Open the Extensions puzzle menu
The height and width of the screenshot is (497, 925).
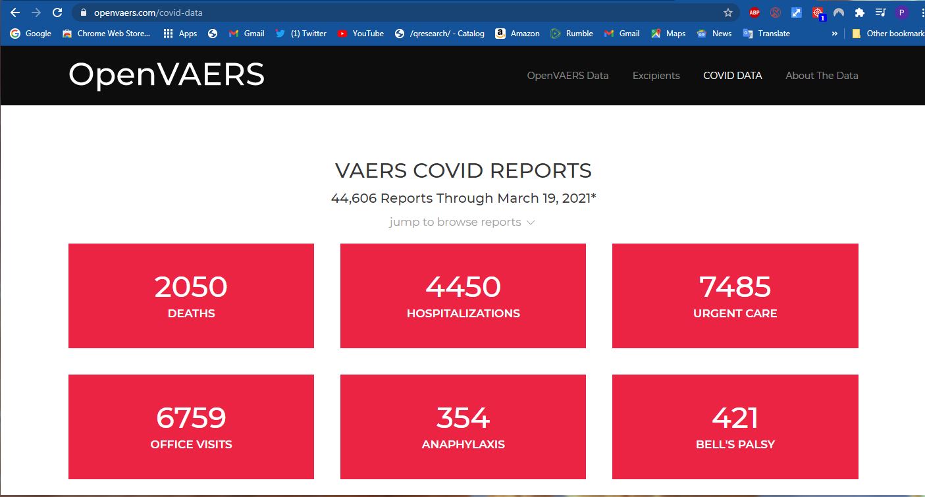(x=859, y=13)
